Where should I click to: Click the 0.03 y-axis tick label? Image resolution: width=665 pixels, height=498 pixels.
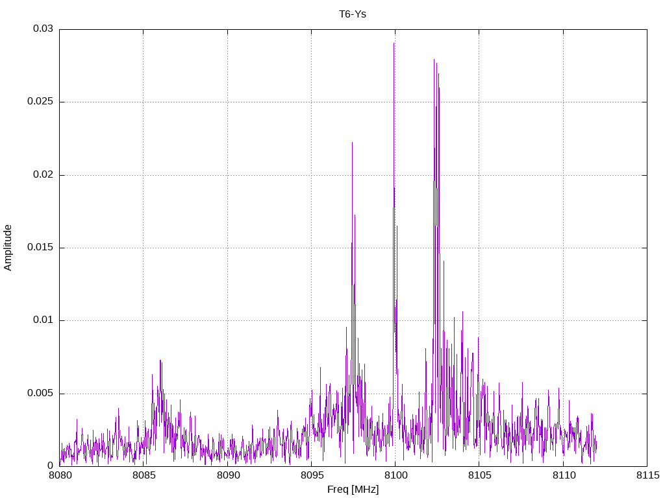43,29
